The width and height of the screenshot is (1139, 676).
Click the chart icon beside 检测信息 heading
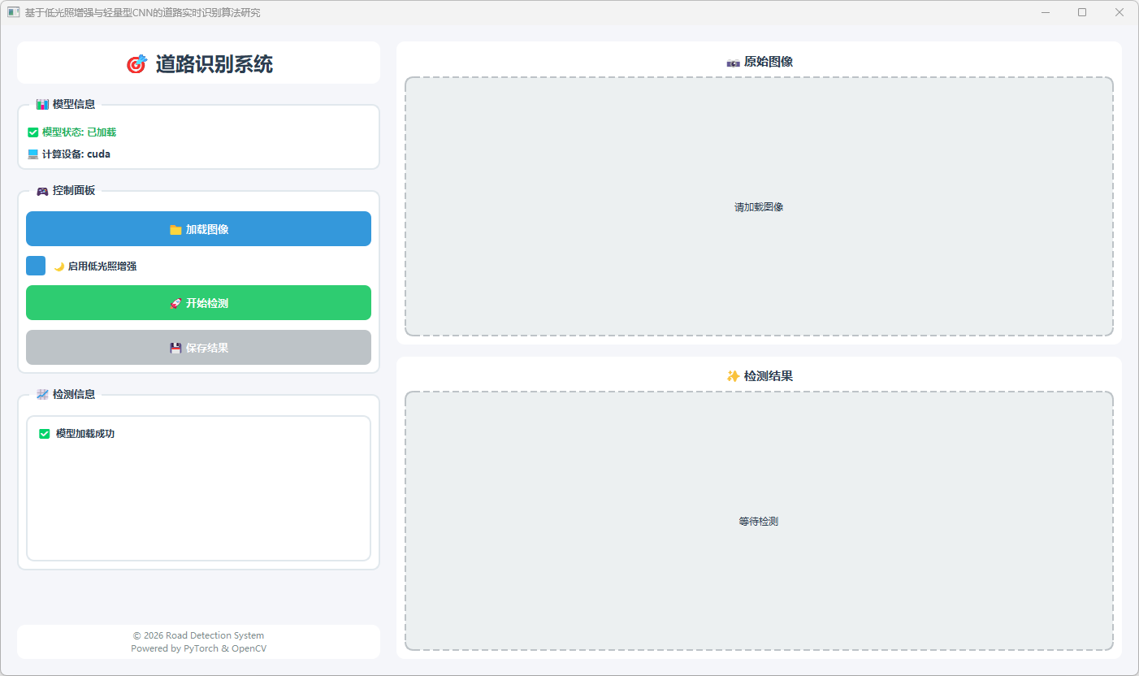click(42, 395)
